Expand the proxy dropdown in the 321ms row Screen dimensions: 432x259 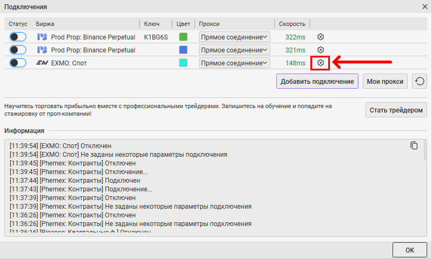tap(234, 50)
